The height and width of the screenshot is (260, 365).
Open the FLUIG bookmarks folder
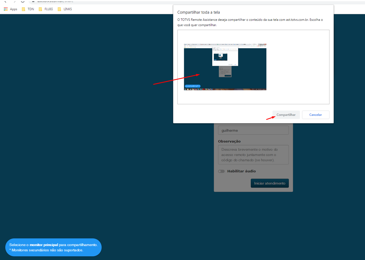[46, 9]
